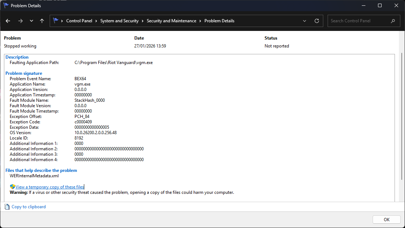Expand chevron after Security and Maintenance

pos(200,21)
